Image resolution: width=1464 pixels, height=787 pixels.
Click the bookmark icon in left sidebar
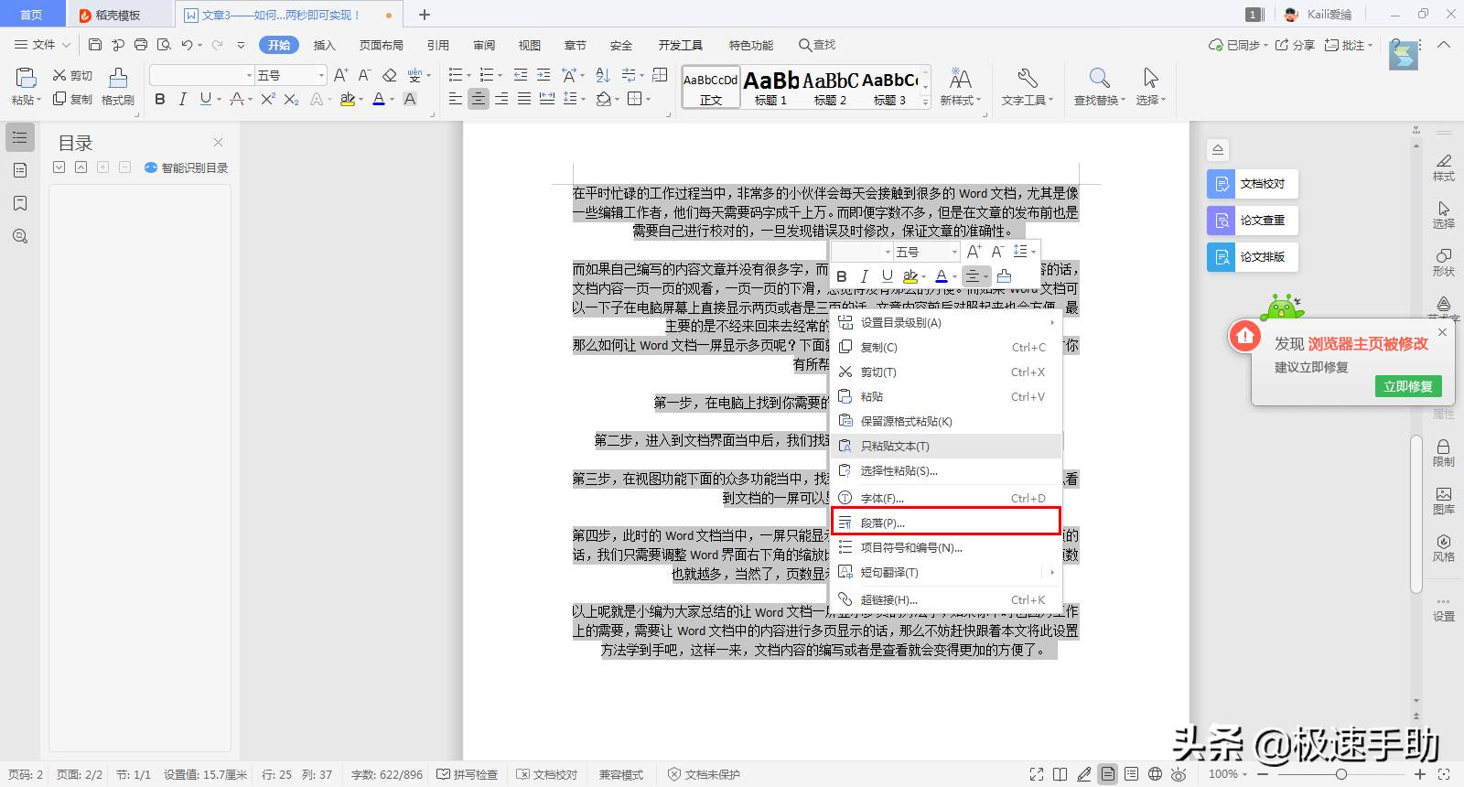pos(20,203)
